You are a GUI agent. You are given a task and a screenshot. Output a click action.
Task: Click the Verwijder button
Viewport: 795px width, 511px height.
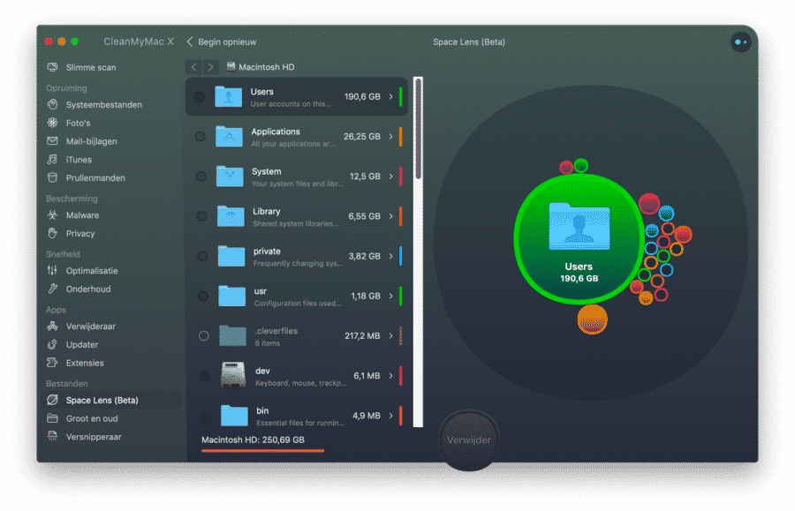pos(469,440)
